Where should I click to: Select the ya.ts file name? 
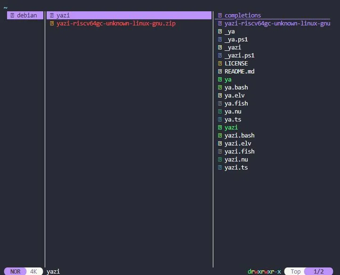click(233, 120)
